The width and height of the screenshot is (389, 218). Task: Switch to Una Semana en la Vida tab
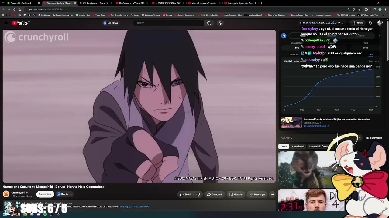click(132, 3)
